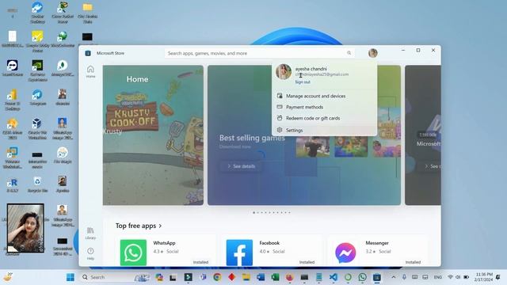Screen dimensions: 507x285
Task: Open Recycle Bin on desktop
Action: point(37,184)
